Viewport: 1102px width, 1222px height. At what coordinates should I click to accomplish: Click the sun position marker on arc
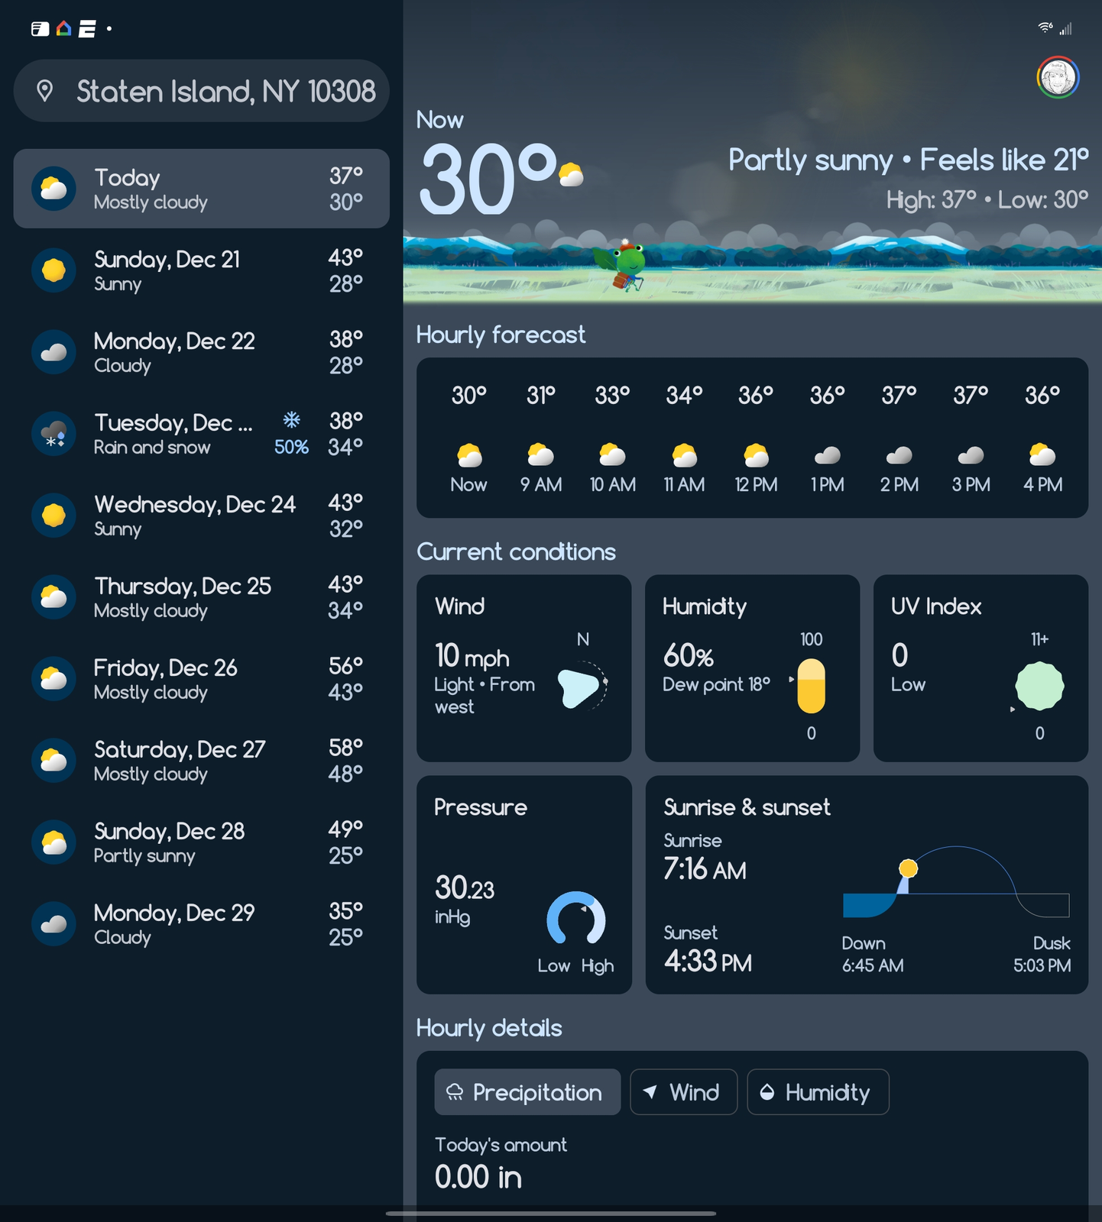[908, 868]
